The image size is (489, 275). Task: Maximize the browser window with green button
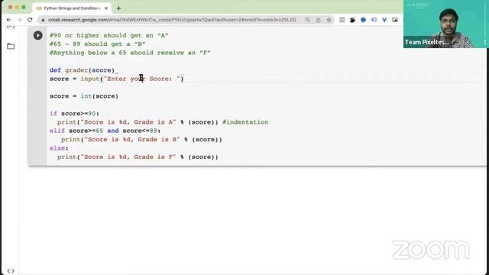pyautogui.click(x=24, y=7)
